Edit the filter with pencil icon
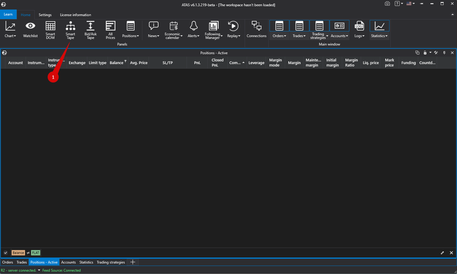 (442, 253)
